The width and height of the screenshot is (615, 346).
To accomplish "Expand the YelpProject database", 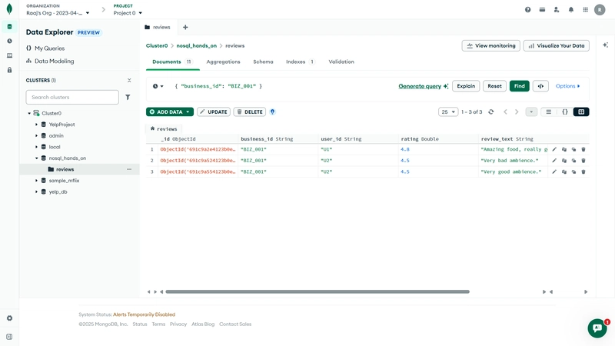I will 36,125.
